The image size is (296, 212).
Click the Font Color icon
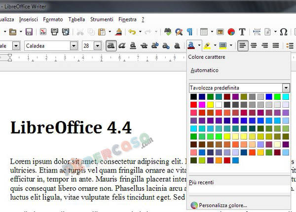[191, 45]
